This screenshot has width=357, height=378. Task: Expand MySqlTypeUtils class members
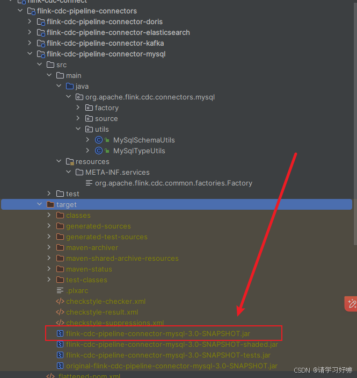tap(88, 151)
